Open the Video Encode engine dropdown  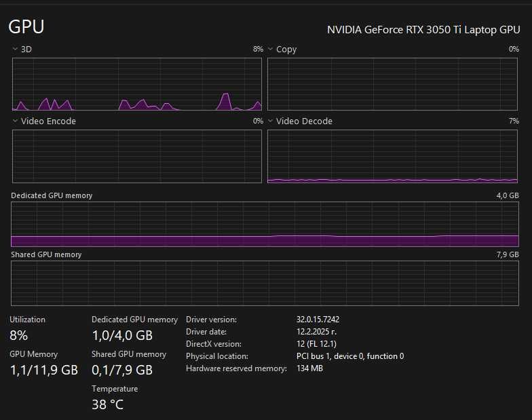pos(15,121)
